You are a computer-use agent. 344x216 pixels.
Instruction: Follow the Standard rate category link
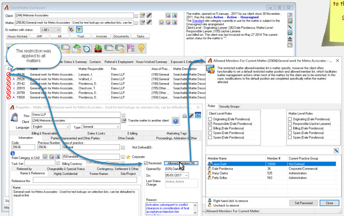tap(198, 21)
